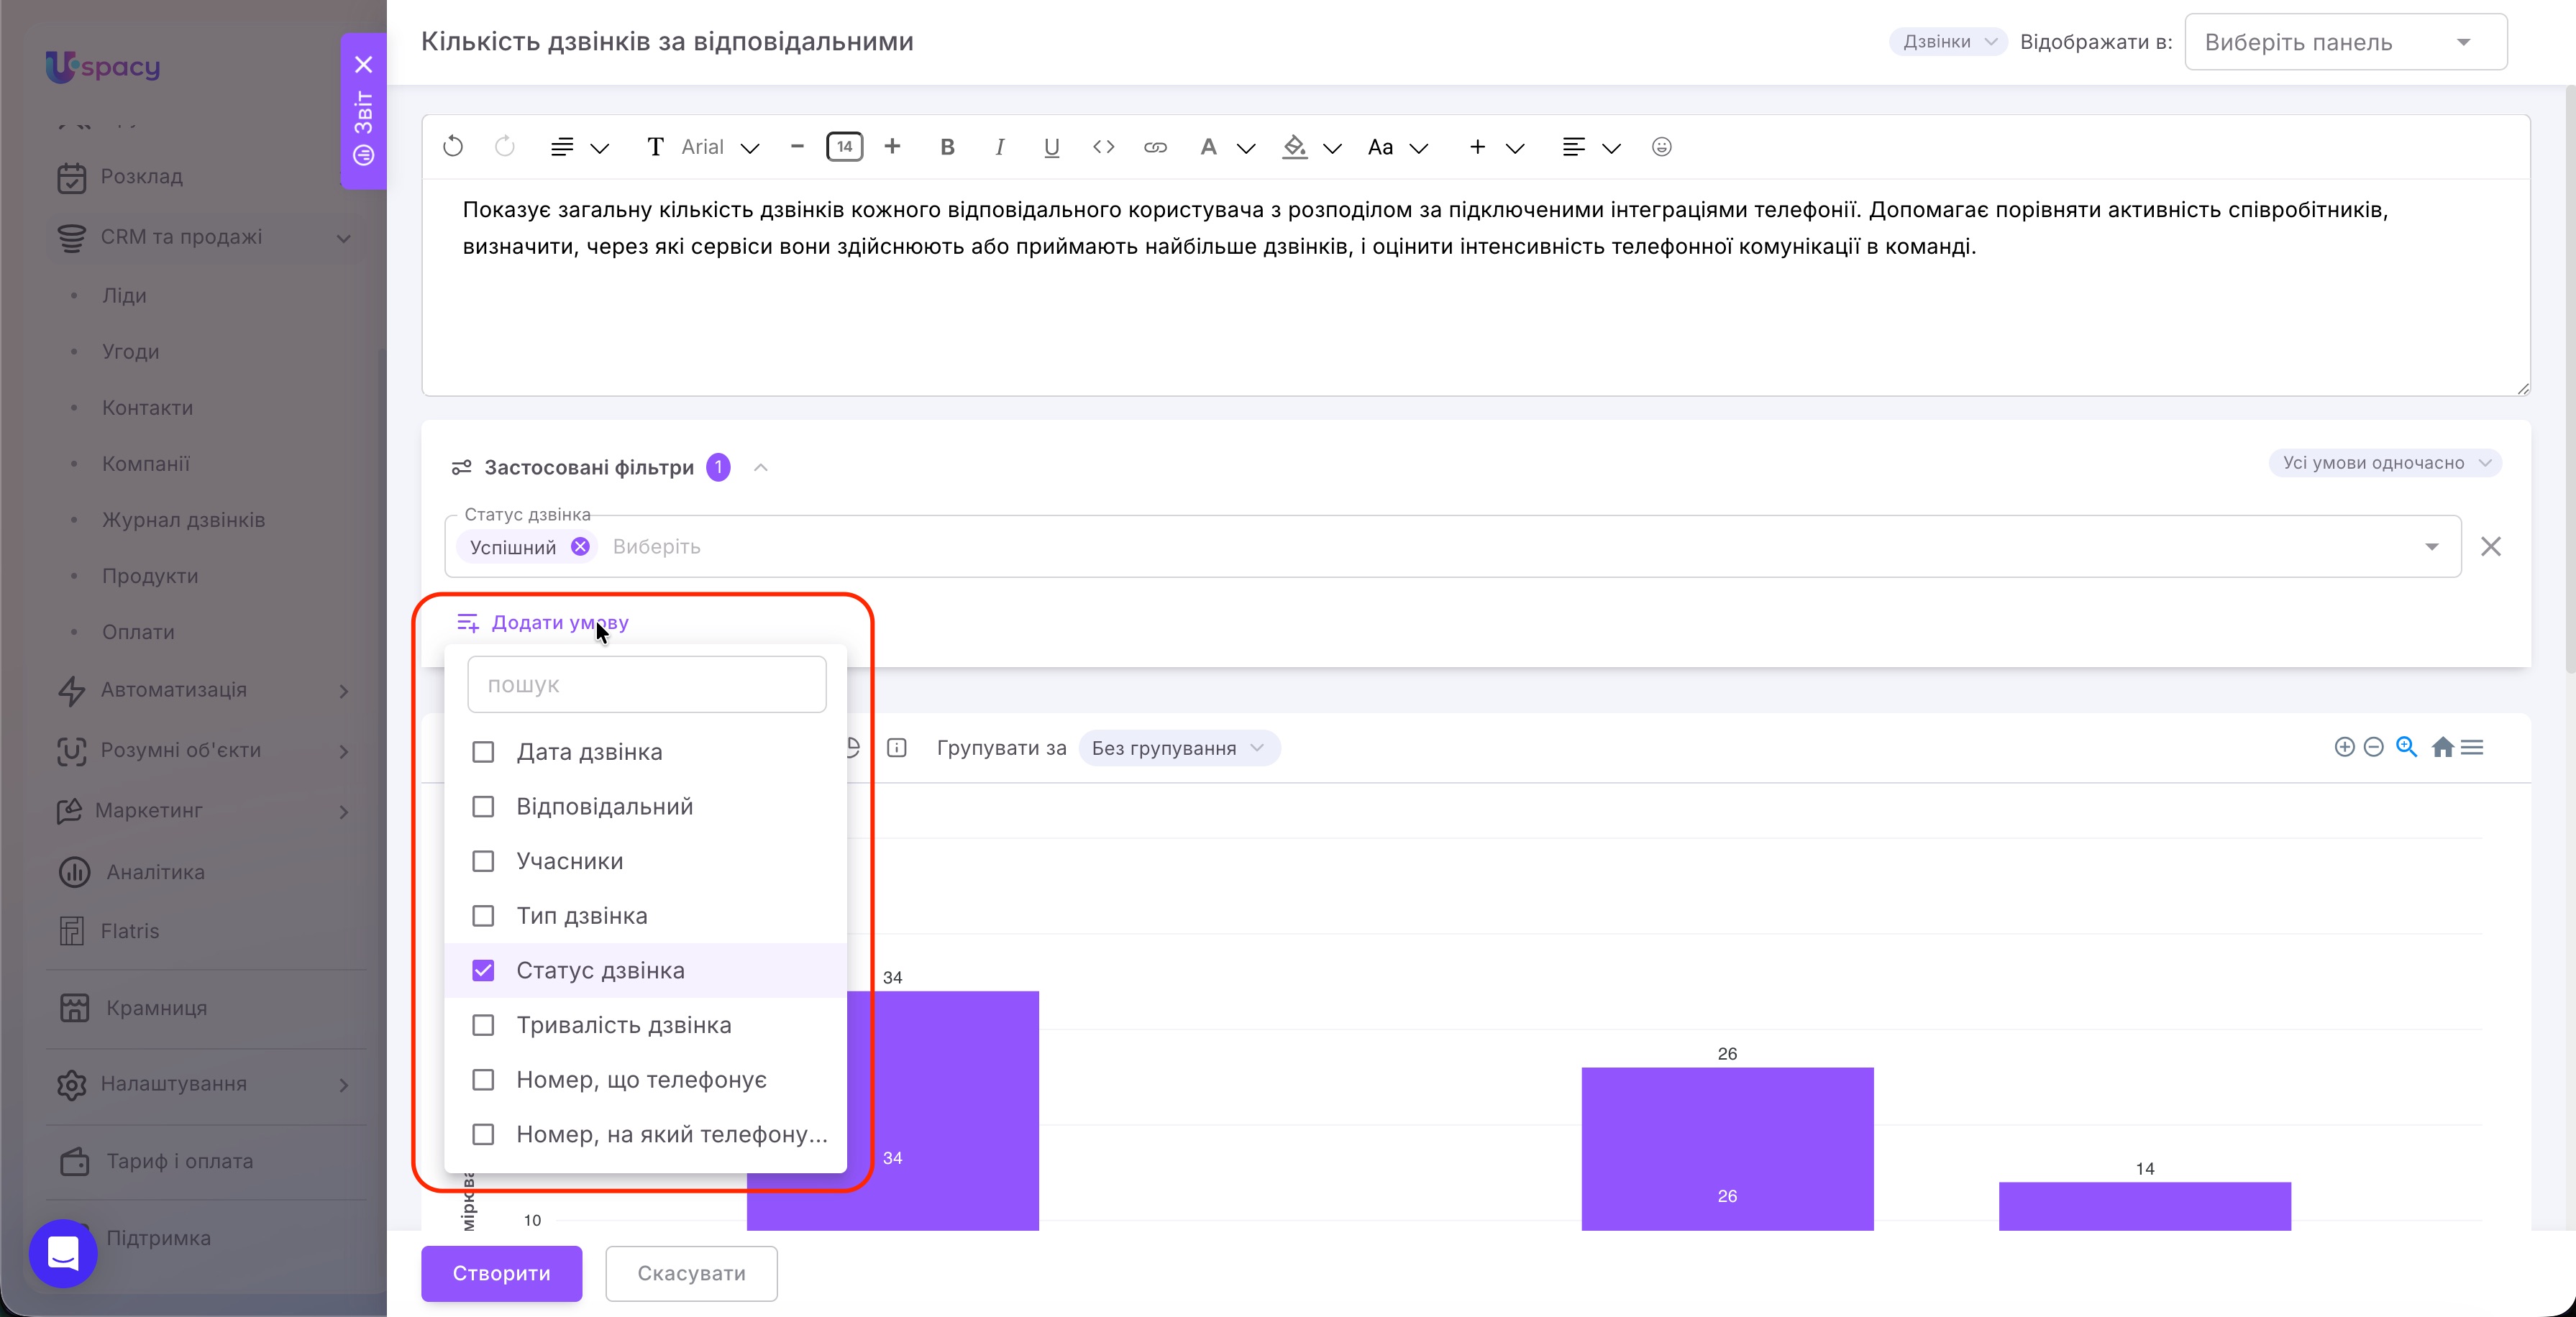Viewport: 2576px width, 1317px height.
Task: Toggle italic formatting
Action: tap(999, 147)
